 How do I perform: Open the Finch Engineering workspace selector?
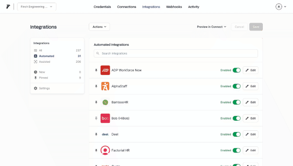(37, 7)
